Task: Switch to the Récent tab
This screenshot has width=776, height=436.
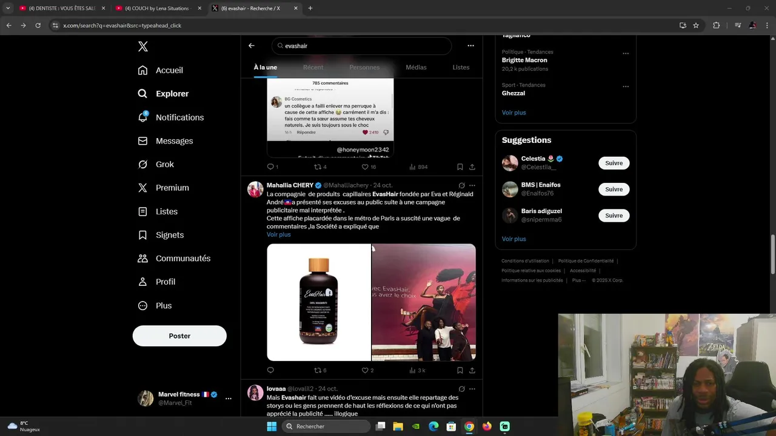Action: pos(313,67)
